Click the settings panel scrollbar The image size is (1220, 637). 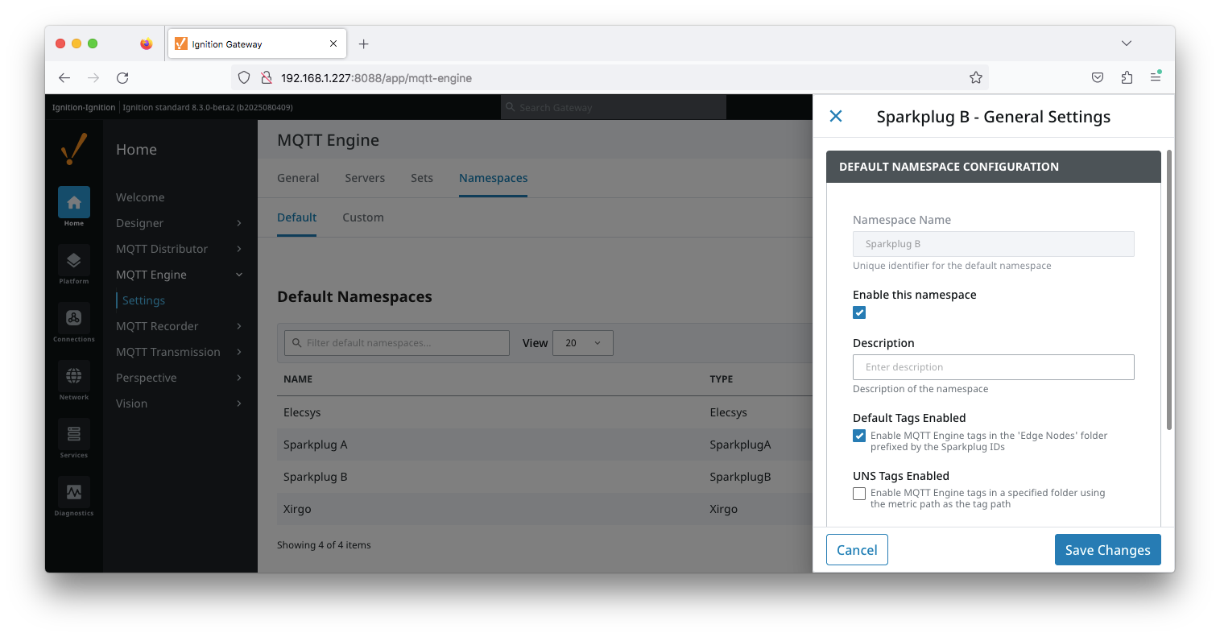coord(1169,290)
